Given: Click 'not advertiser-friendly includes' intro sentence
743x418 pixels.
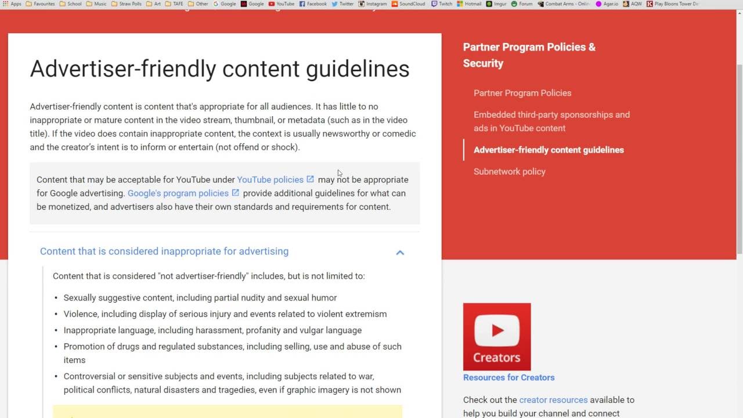Looking at the screenshot, I should (x=209, y=276).
